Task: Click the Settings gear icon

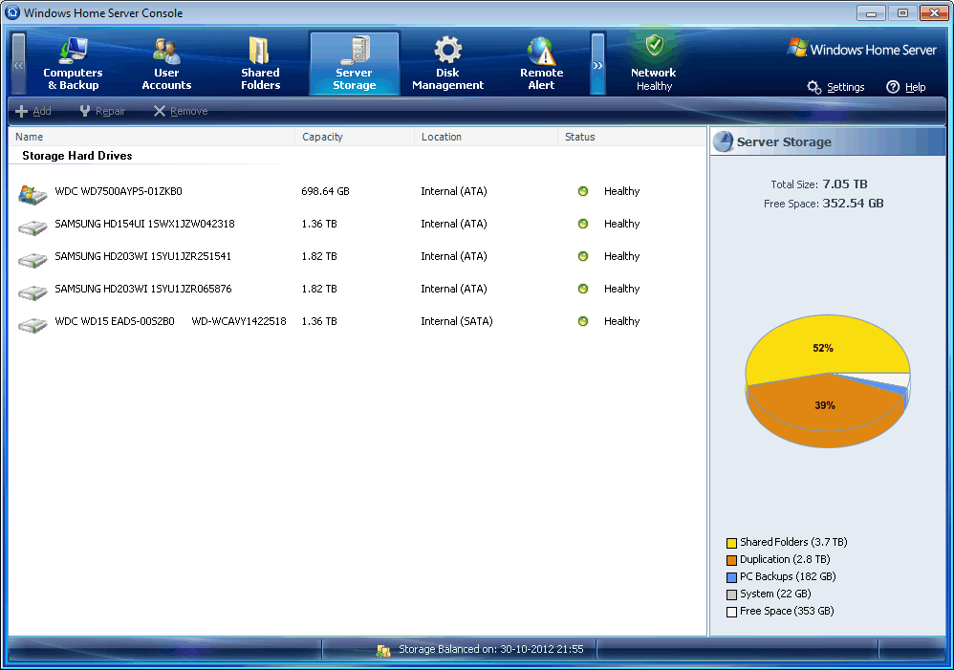Action: pyautogui.click(x=814, y=87)
